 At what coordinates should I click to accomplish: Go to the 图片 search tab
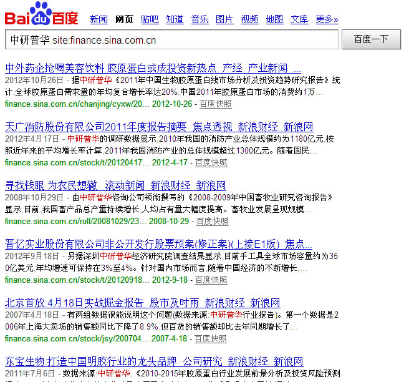click(x=224, y=19)
